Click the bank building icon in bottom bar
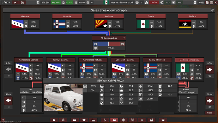The width and height of the screenshot is (218, 123). pos(151,120)
